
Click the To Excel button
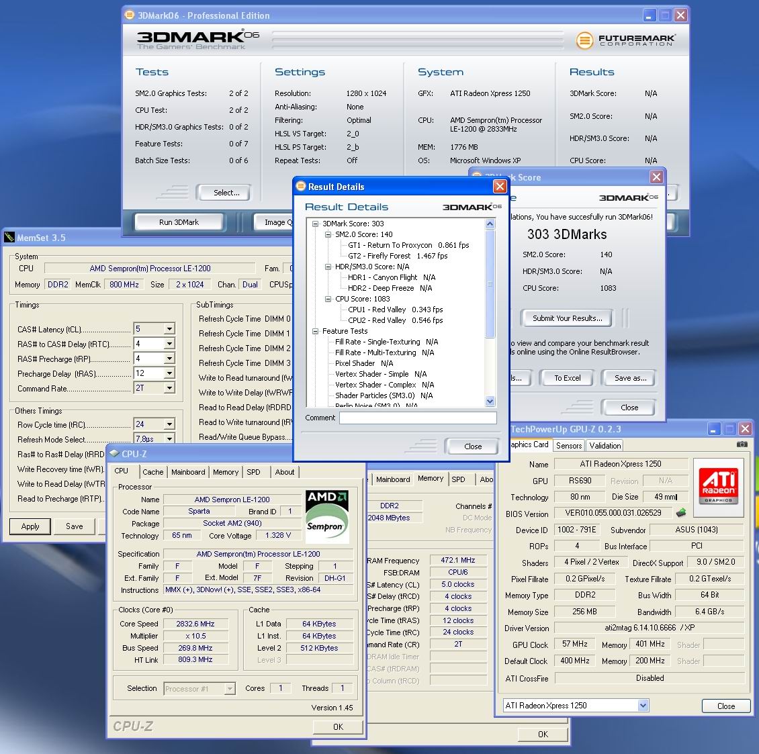[x=568, y=378]
